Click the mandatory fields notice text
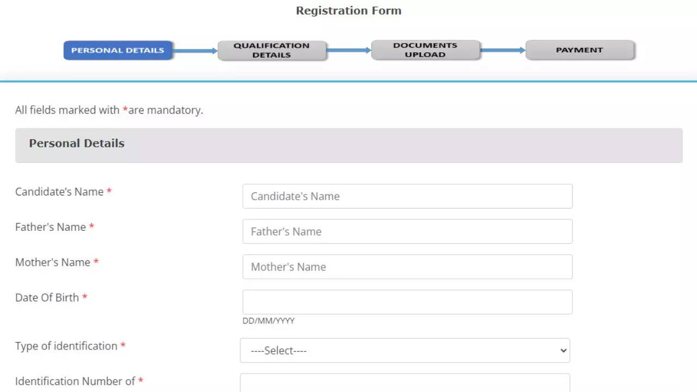 pos(109,110)
